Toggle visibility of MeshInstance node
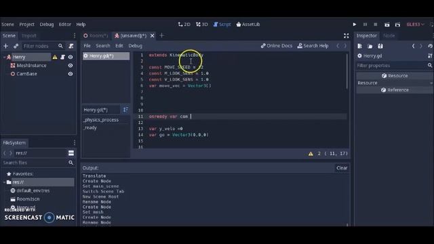This screenshot has width=434, height=244. coord(71,66)
